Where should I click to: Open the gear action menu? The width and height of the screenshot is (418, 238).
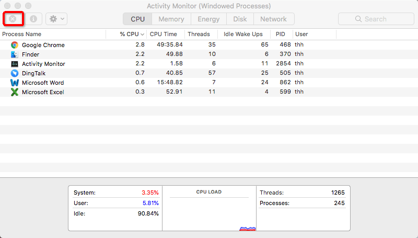pos(56,19)
